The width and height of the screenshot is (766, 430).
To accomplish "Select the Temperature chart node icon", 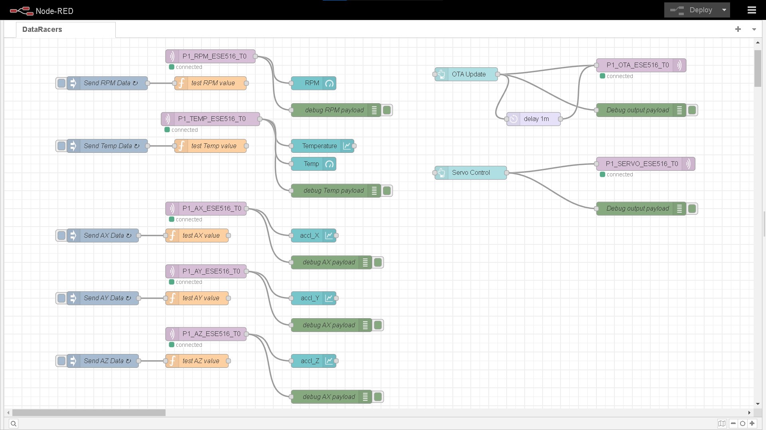I will [x=347, y=146].
